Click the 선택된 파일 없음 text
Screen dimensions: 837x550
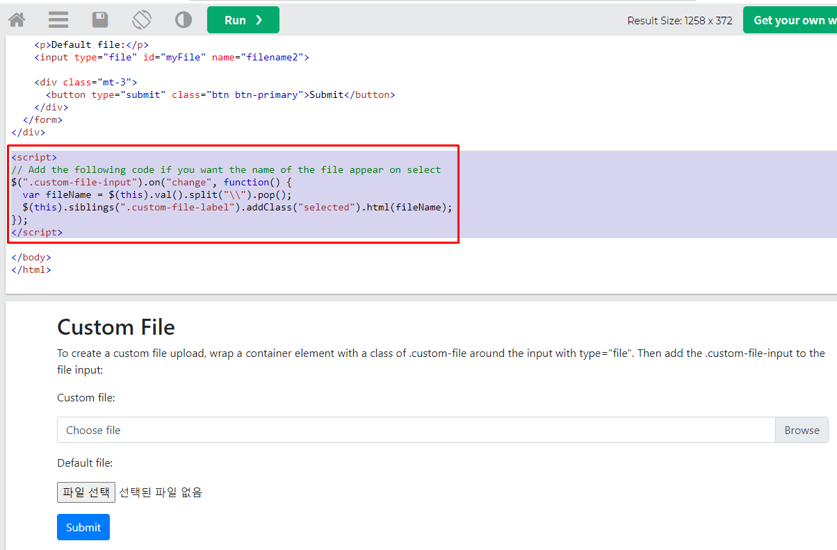coord(161,492)
